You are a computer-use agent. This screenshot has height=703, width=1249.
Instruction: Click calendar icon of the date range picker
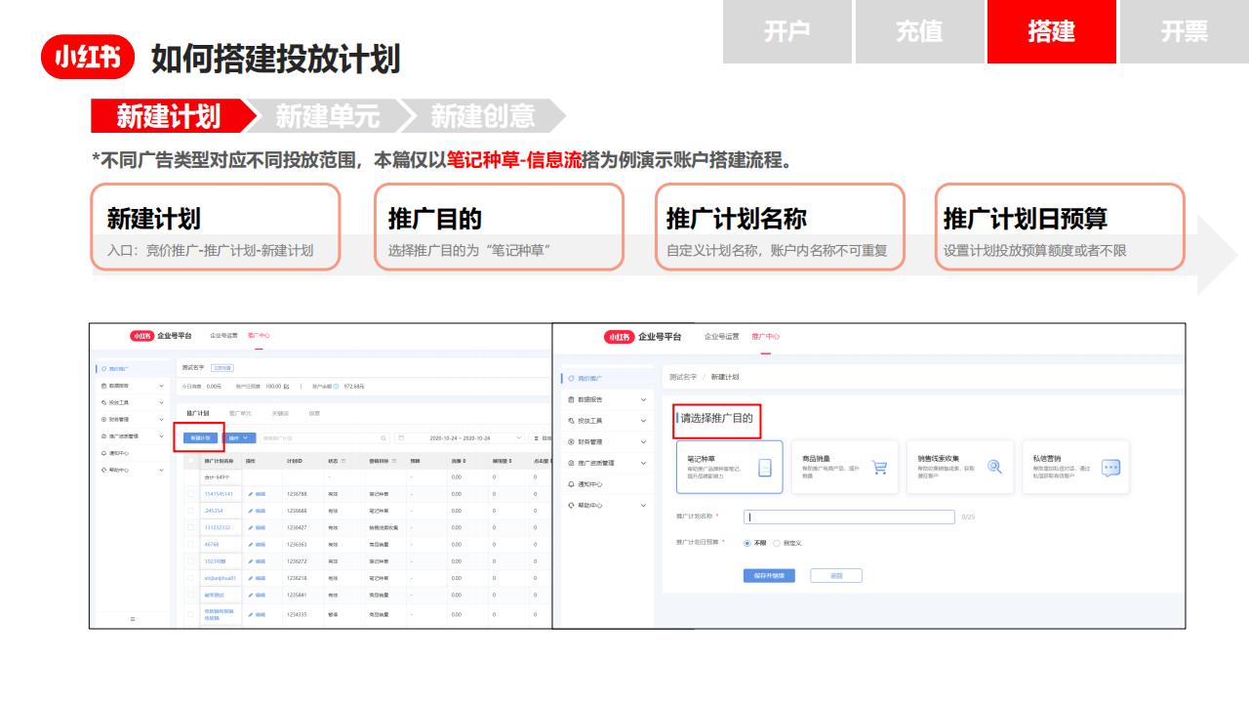point(401,438)
